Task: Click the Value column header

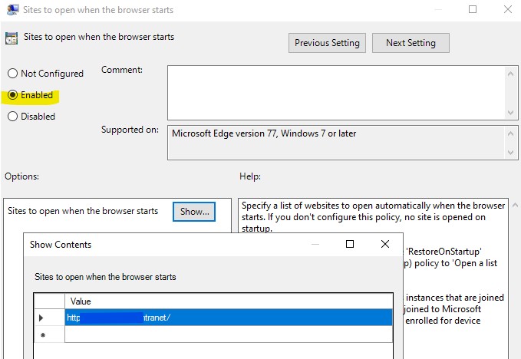Action: [x=228, y=301]
